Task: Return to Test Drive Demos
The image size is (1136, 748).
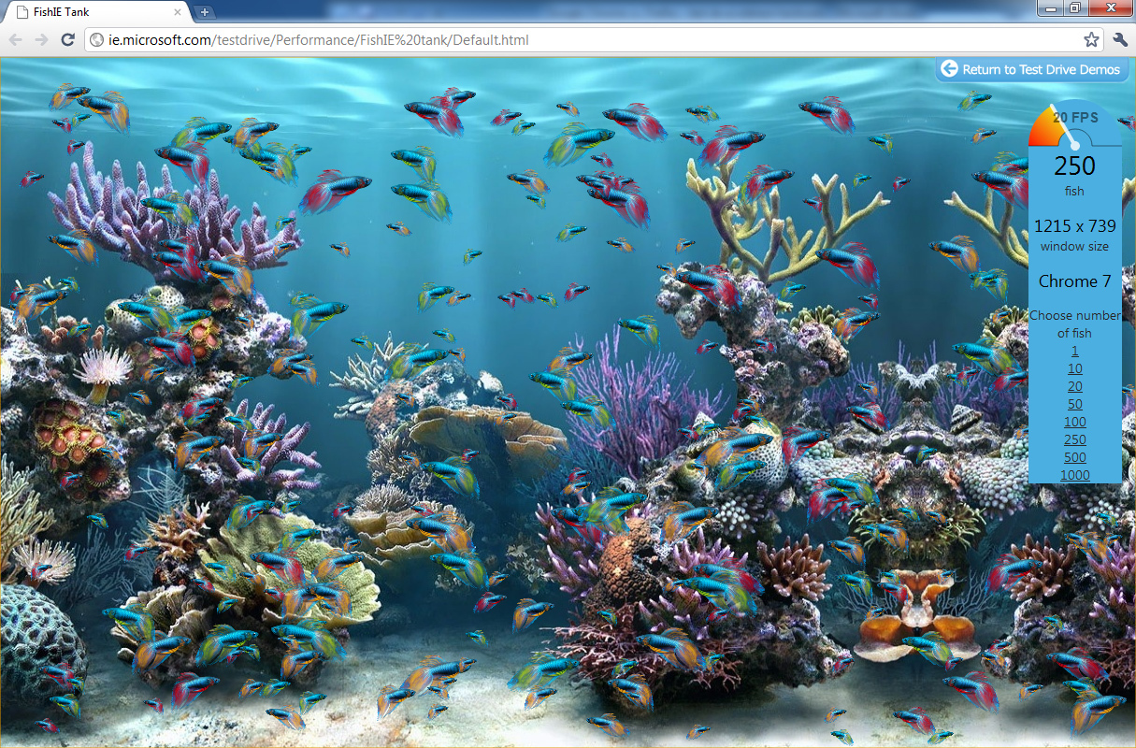Action: [x=1032, y=69]
